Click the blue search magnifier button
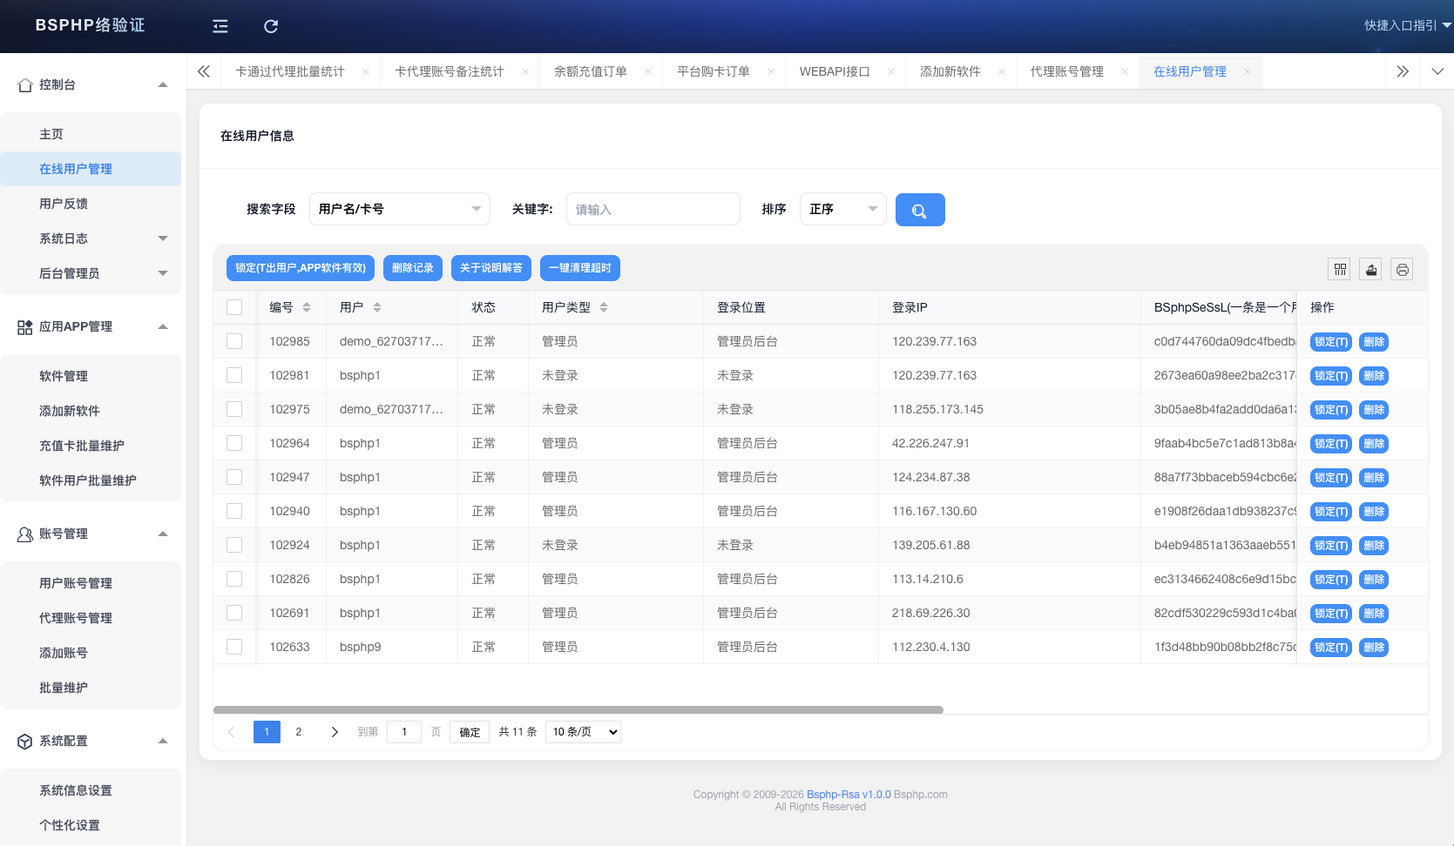The height and width of the screenshot is (846, 1454). pyautogui.click(x=920, y=210)
